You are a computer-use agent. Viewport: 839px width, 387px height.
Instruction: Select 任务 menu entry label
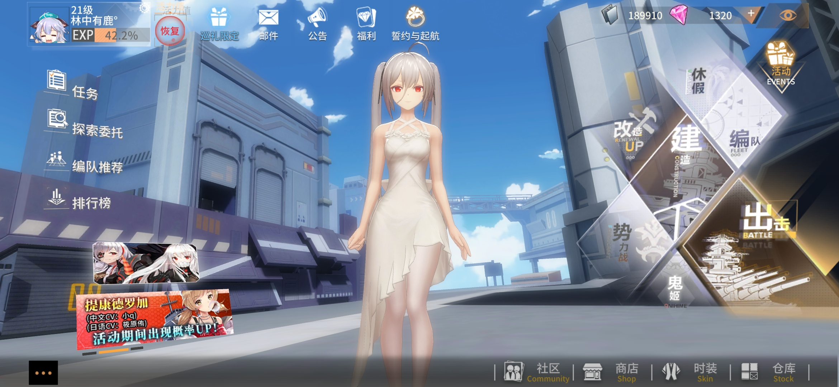coord(85,92)
